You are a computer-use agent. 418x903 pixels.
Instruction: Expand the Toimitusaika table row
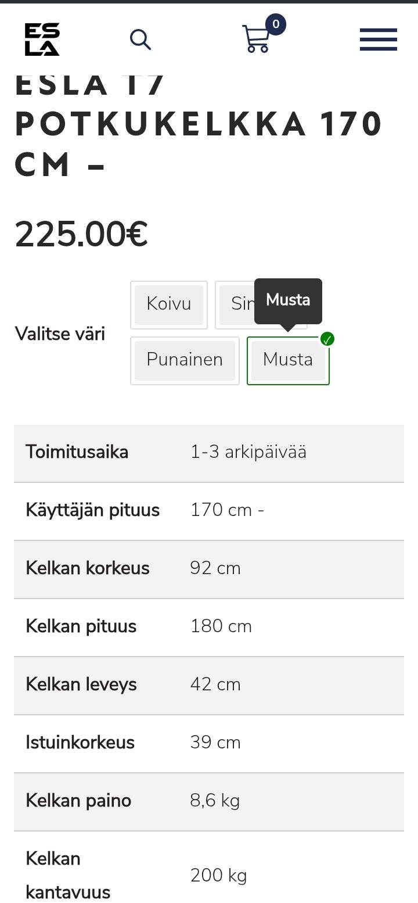pyautogui.click(x=209, y=453)
